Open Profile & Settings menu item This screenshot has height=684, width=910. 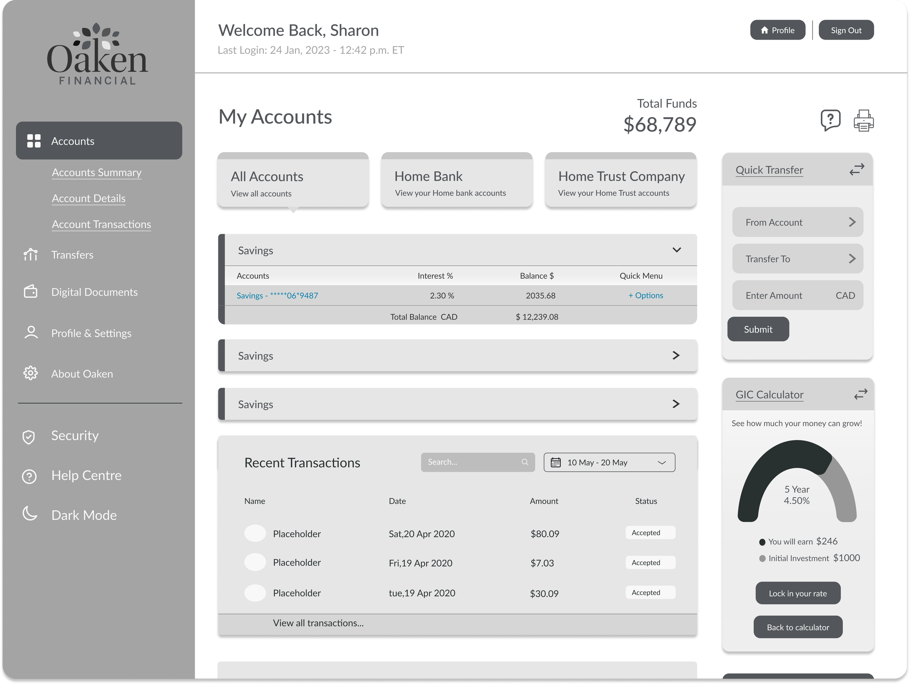point(91,333)
